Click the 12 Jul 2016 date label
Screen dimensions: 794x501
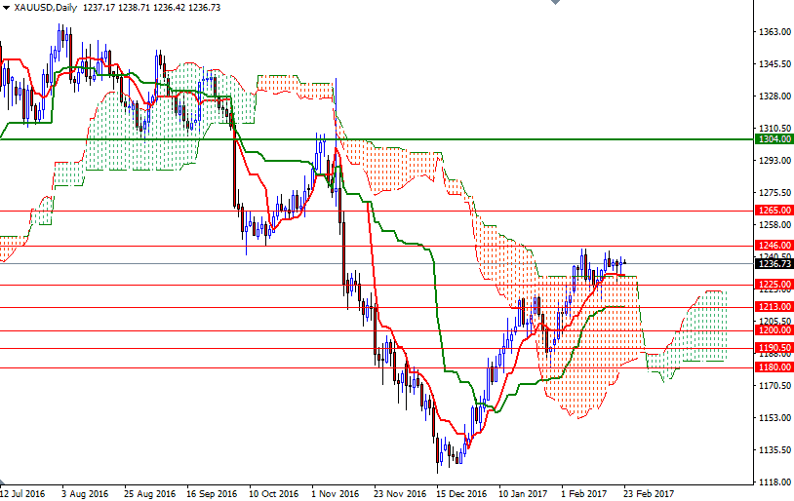(25, 493)
